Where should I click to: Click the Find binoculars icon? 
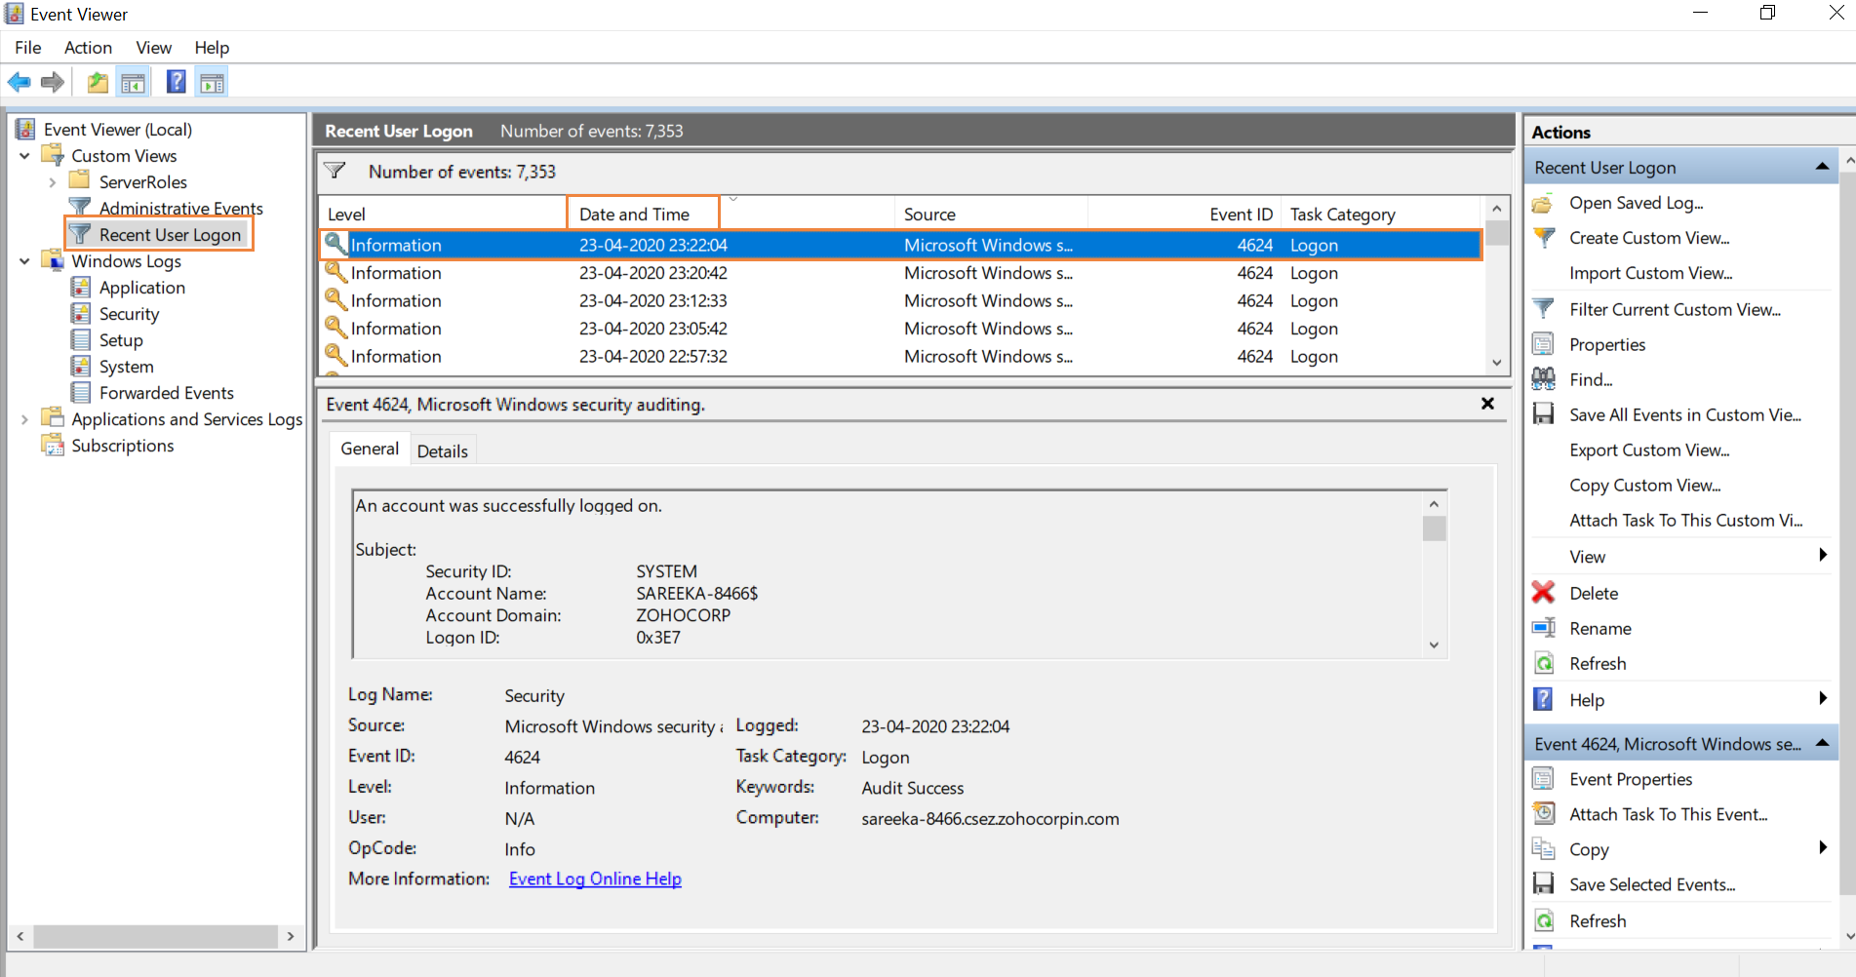[x=1544, y=379]
